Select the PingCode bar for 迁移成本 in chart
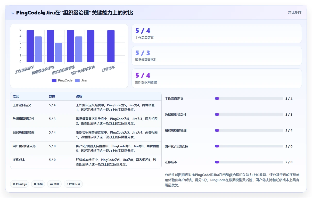 point(111,46)
